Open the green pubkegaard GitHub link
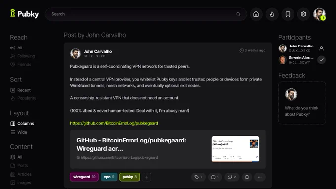 pyautogui.click(x=114, y=123)
